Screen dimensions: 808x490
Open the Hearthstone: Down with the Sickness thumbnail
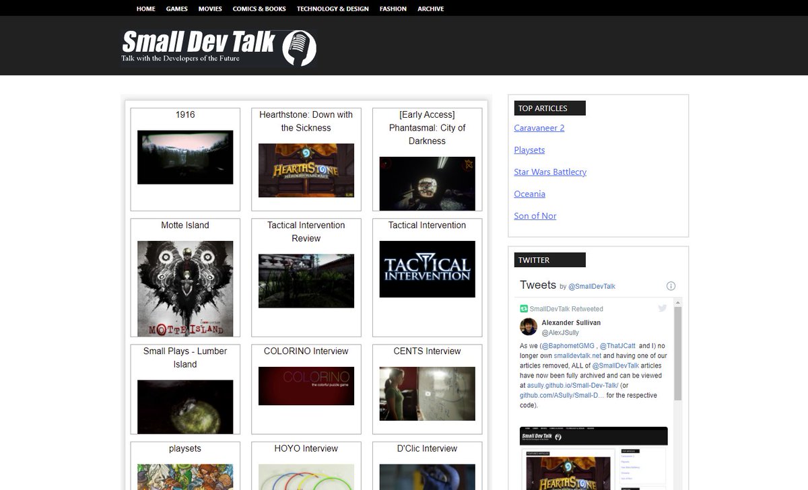pos(306,170)
